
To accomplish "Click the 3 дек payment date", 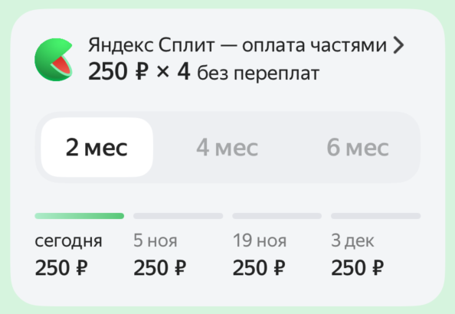I will click(352, 240).
